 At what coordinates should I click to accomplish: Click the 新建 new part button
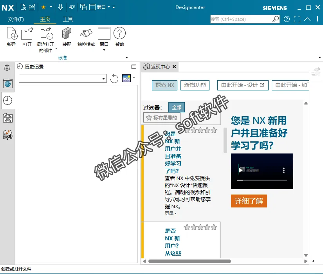(11, 37)
